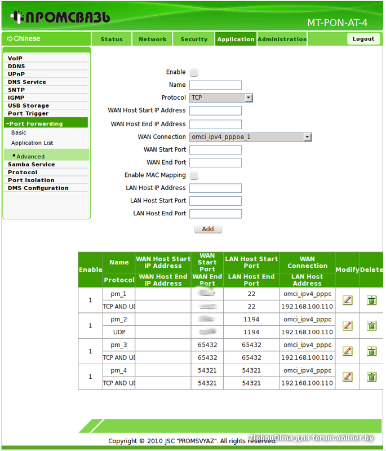The image size is (386, 451).
Task: Open Application List submenu item
Action: click(32, 143)
